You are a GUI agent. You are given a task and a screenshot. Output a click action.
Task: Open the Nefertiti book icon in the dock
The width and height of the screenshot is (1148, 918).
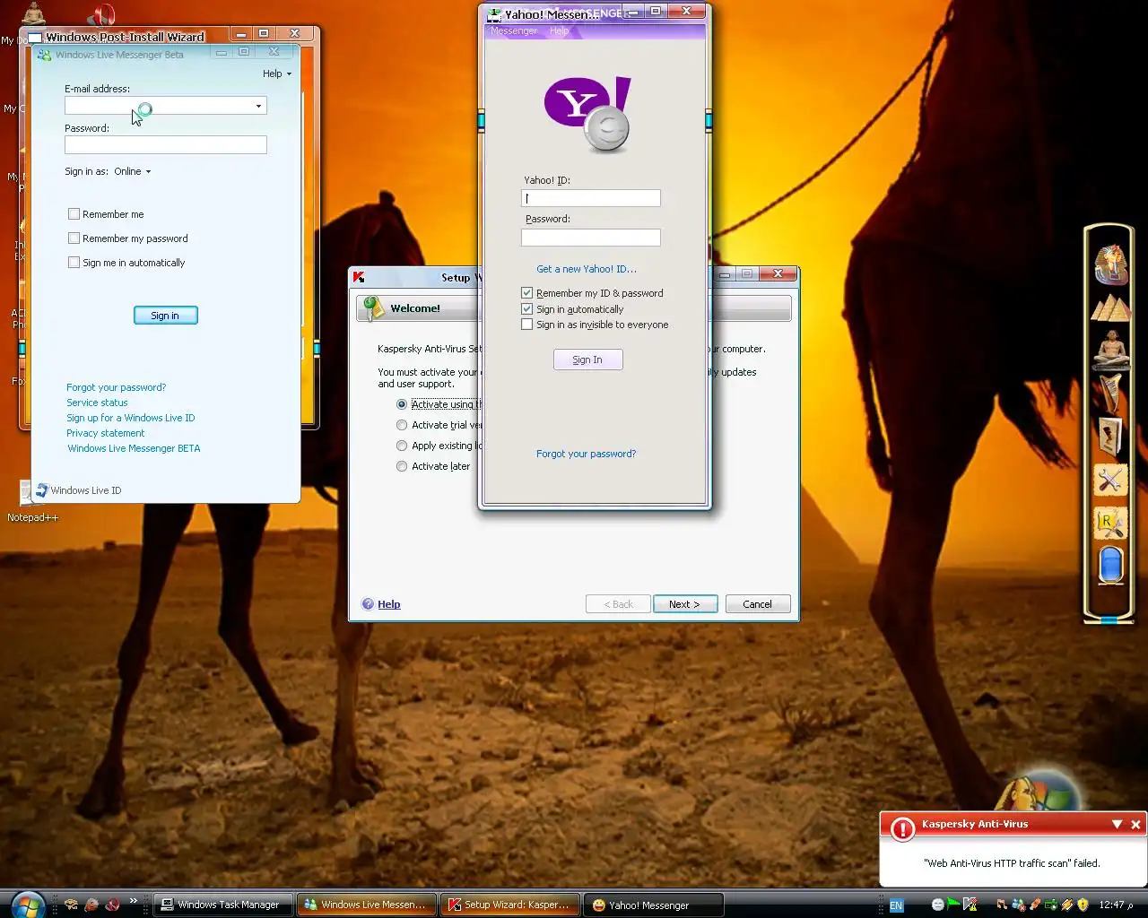pos(1110,437)
